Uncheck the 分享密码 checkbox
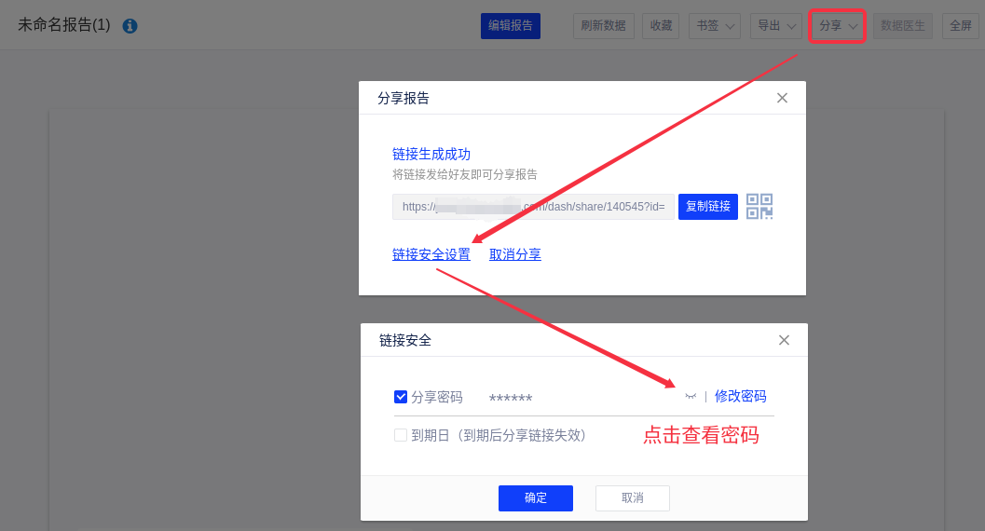 point(401,397)
